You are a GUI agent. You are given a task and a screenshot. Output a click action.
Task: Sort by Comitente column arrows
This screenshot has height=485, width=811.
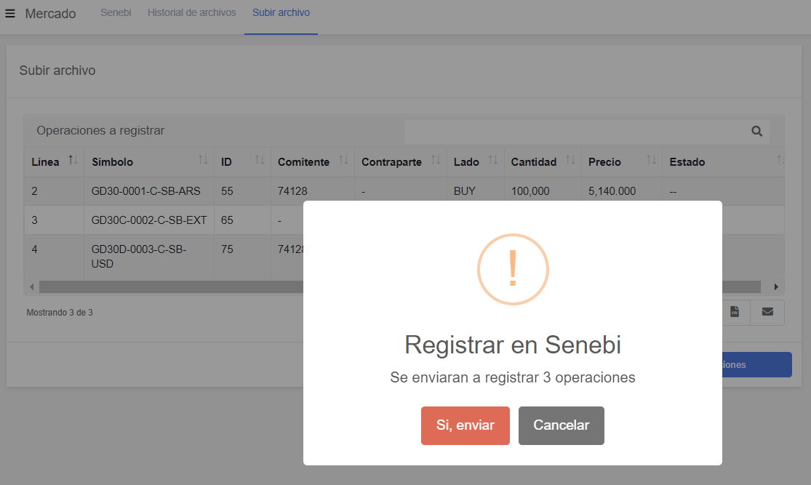coord(343,160)
